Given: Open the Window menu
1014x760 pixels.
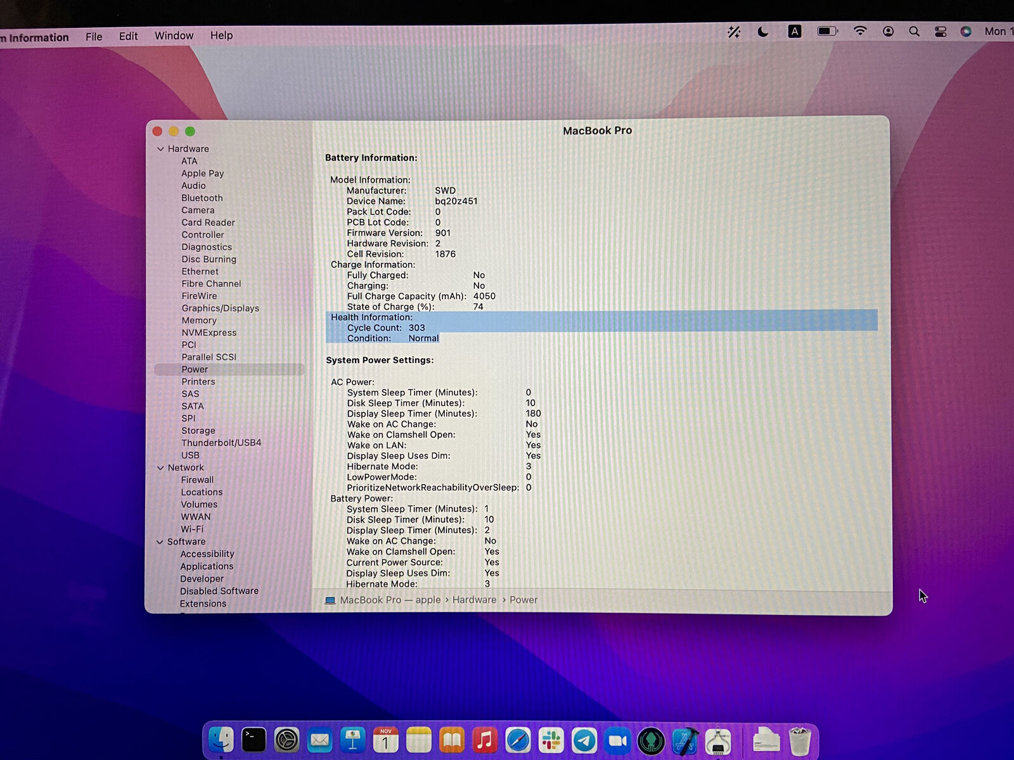Looking at the screenshot, I should pos(174,35).
